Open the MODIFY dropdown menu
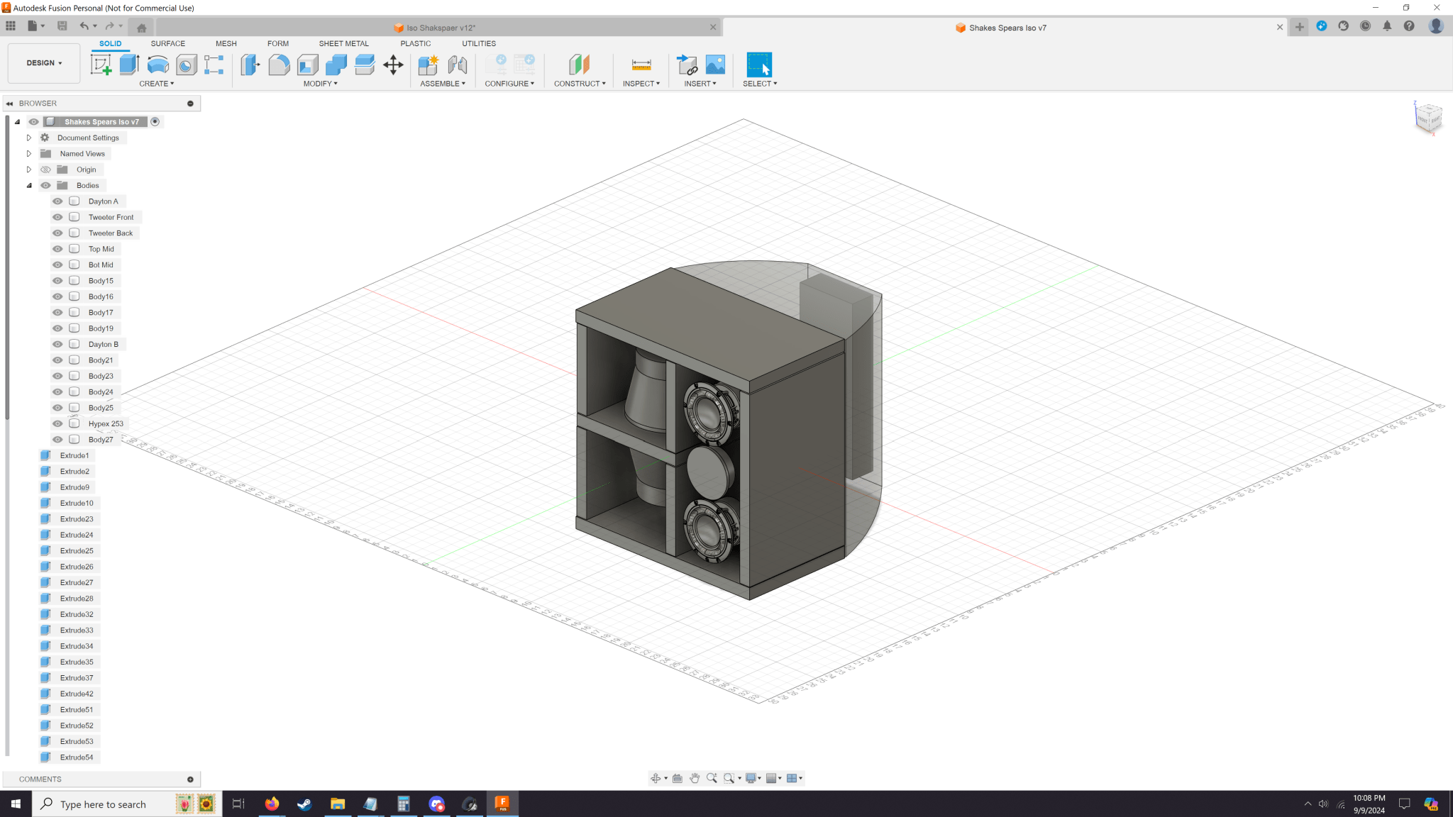Screen dimensions: 1453x817 [321, 84]
